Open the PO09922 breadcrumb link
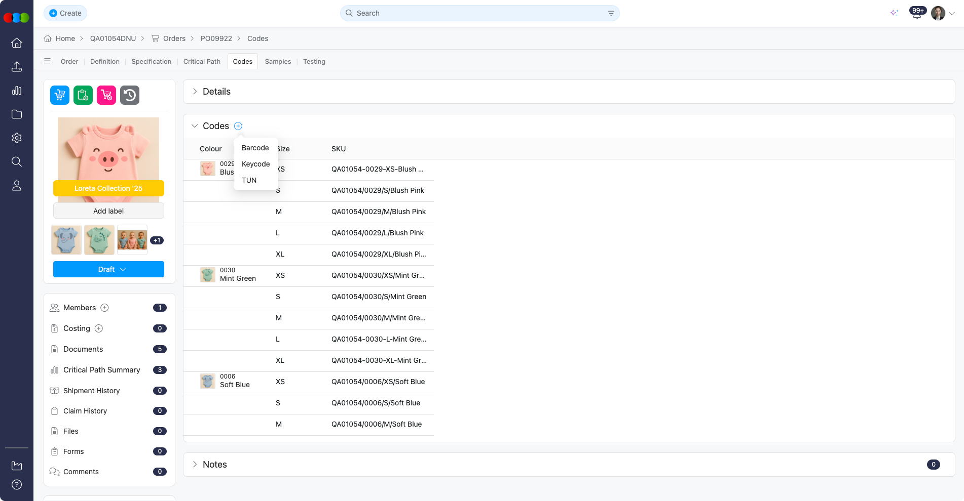 216,38
